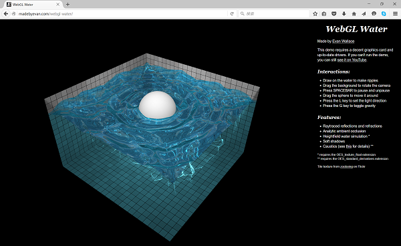Click 'Draw on the water to make ripples'
The height and width of the screenshot is (246, 401).
[x=351, y=80]
